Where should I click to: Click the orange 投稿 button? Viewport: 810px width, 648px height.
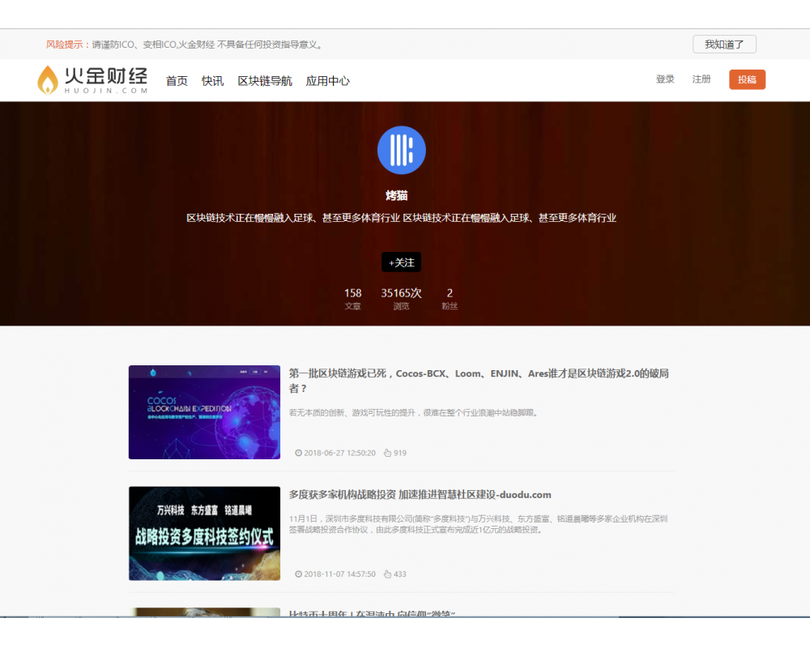[x=747, y=79]
